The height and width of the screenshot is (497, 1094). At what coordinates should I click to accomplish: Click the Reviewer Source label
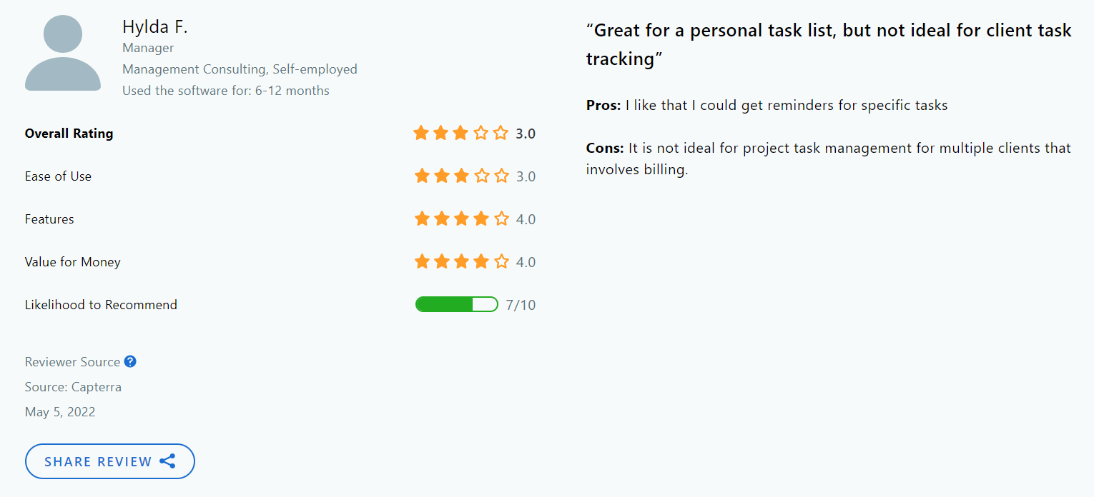72,361
